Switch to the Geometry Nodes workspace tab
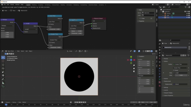The width and height of the screenshot is (191, 107). point(93,5)
